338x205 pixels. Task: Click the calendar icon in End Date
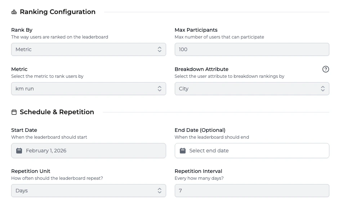tap(183, 151)
